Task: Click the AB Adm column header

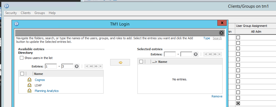Action: pos(256,32)
